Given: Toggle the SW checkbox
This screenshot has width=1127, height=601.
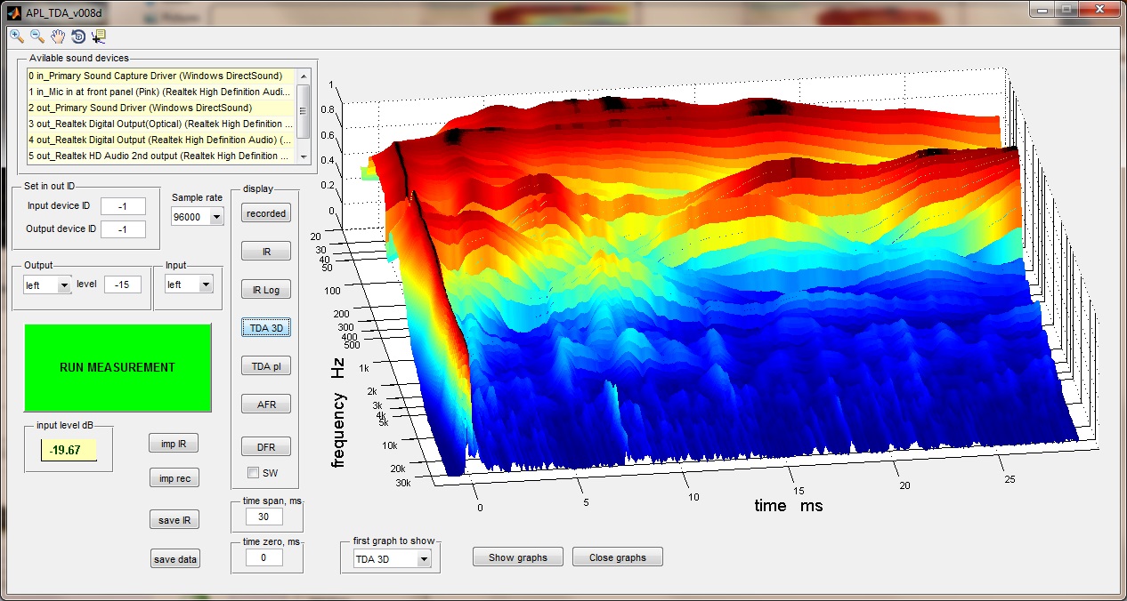Looking at the screenshot, I should pyautogui.click(x=253, y=472).
